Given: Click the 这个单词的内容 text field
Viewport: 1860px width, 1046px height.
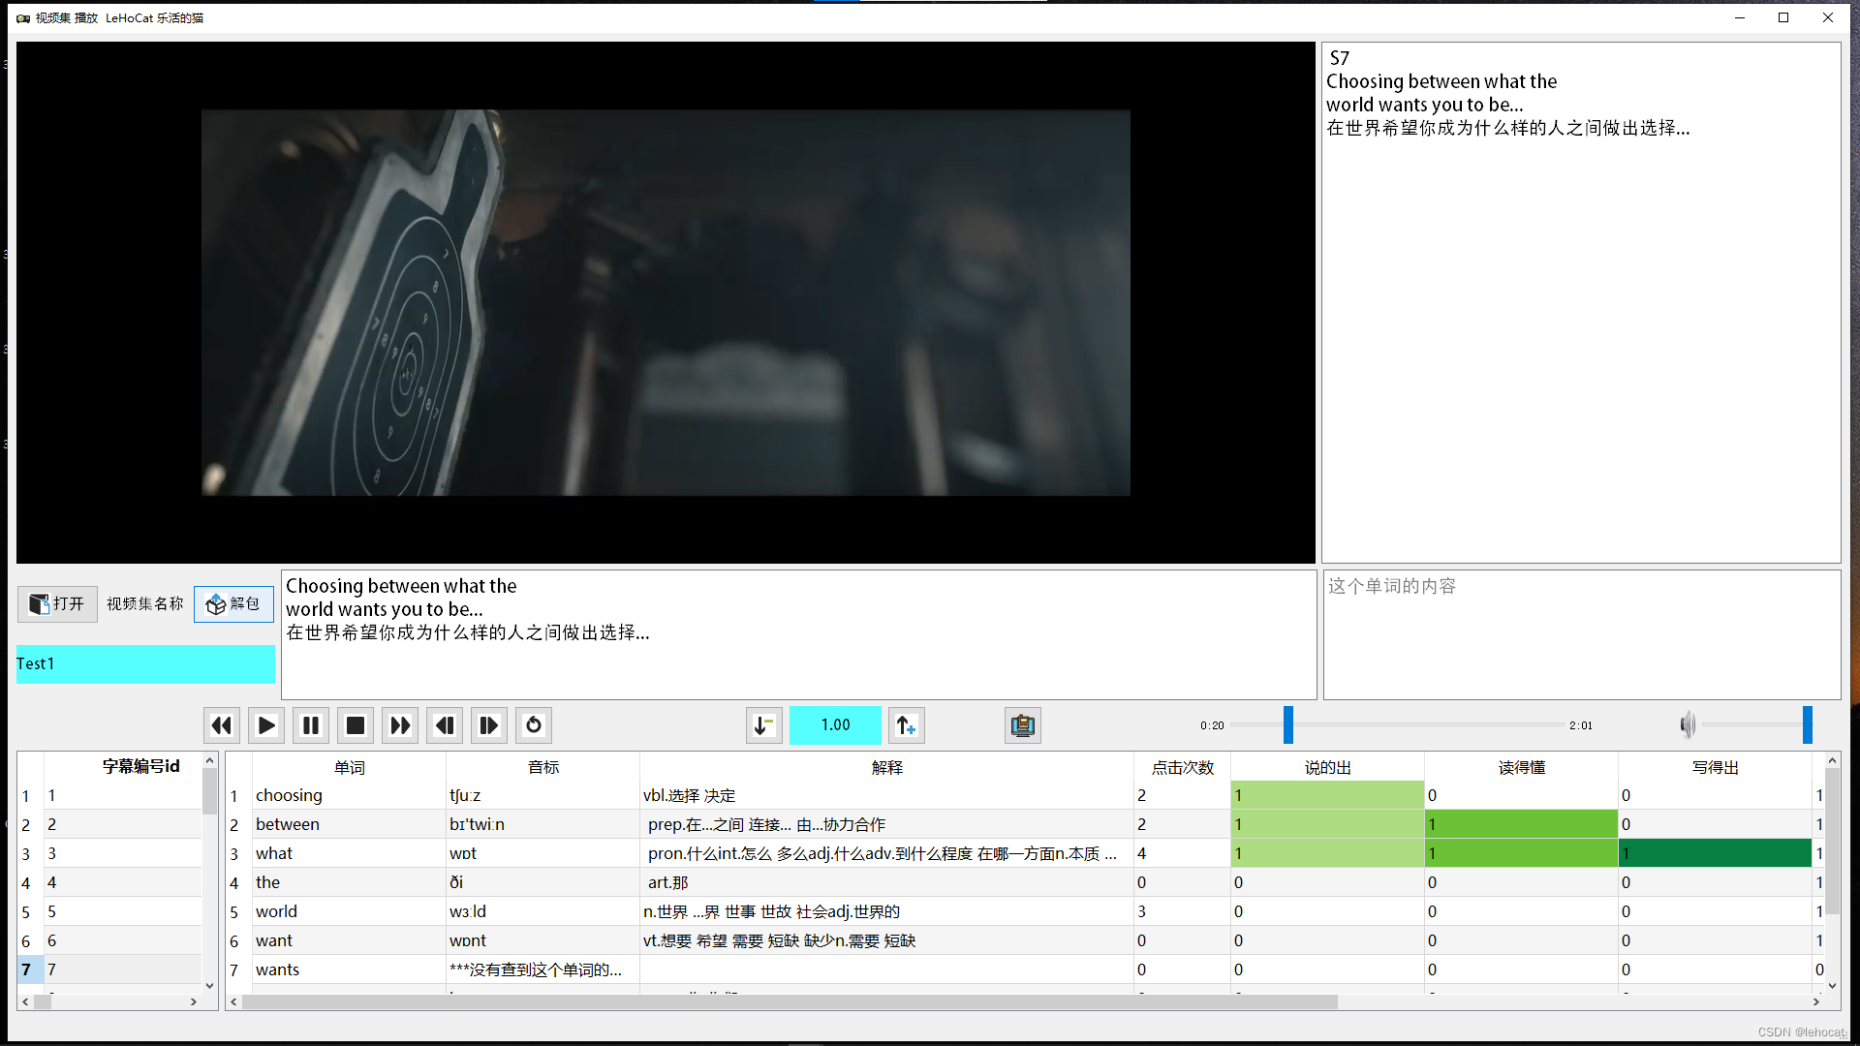Looking at the screenshot, I should [1581, 634].
